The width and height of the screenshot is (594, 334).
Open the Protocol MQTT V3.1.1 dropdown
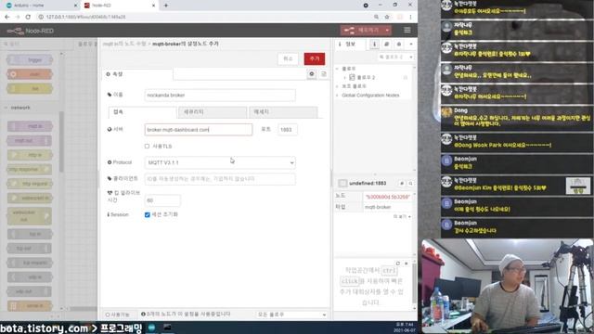(220, 162)
